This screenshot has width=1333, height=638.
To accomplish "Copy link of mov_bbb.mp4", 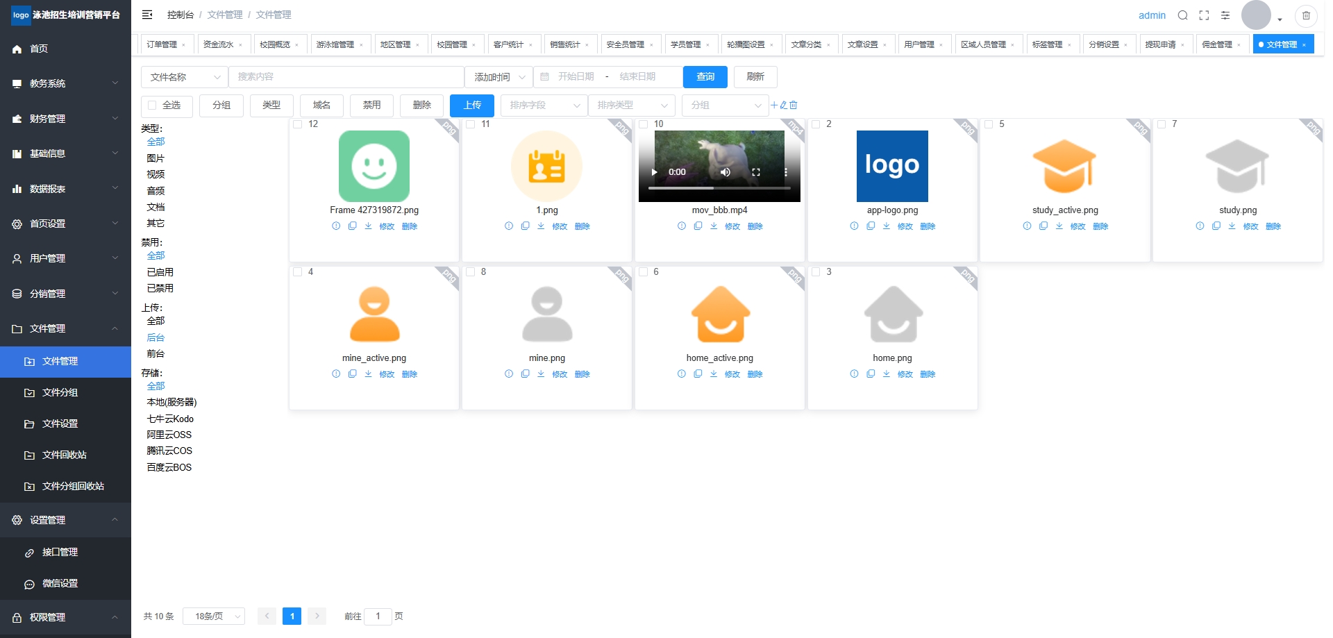I will [698, 226].
